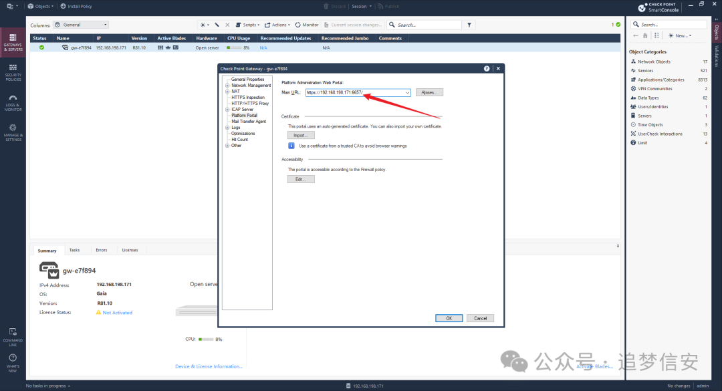Open the Scripts dropdown
This screenshot has height=391, width=722.
[x=248, y=25]
